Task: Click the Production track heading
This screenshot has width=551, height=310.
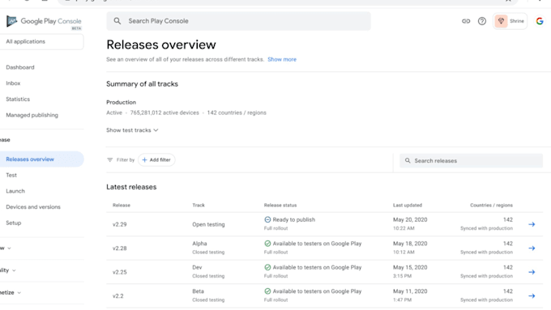Action: 122,102
